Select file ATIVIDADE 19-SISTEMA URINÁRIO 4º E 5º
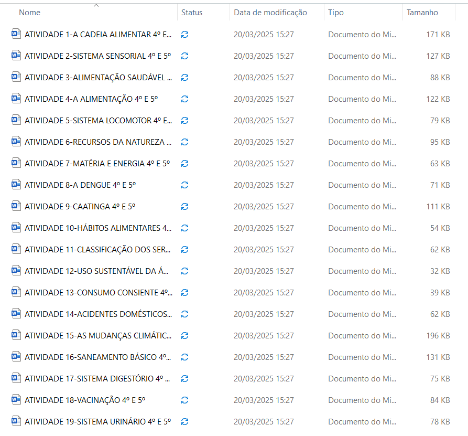 click(97, 422)
